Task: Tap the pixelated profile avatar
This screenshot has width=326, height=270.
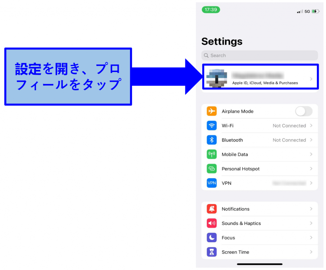Action: (x=216, y=78)
